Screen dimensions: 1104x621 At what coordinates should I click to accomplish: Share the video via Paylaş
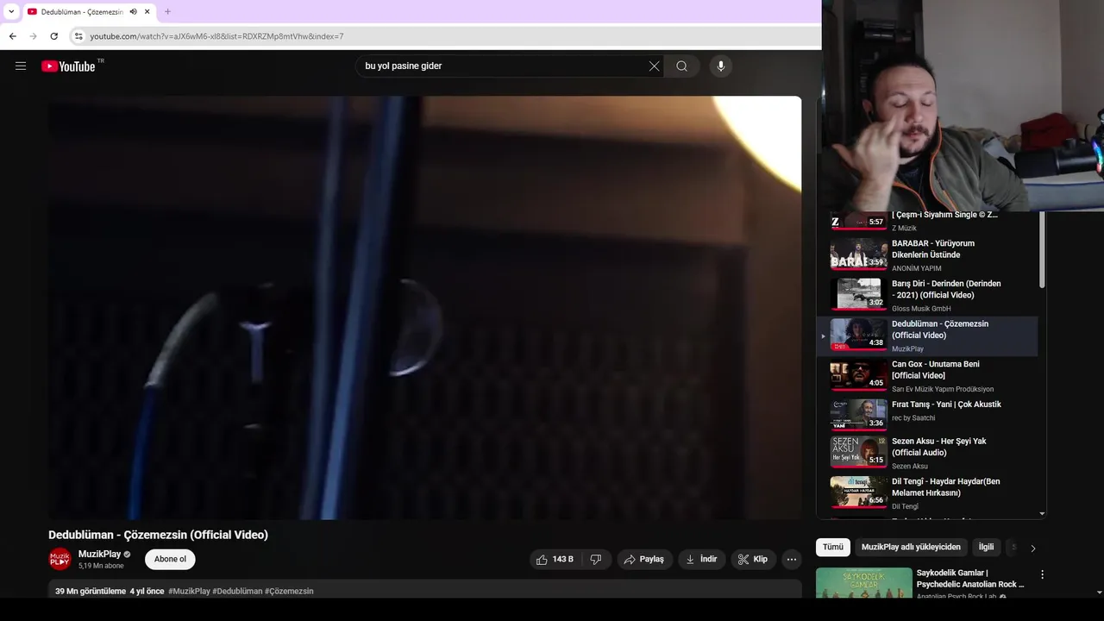(x=644, y=559)
